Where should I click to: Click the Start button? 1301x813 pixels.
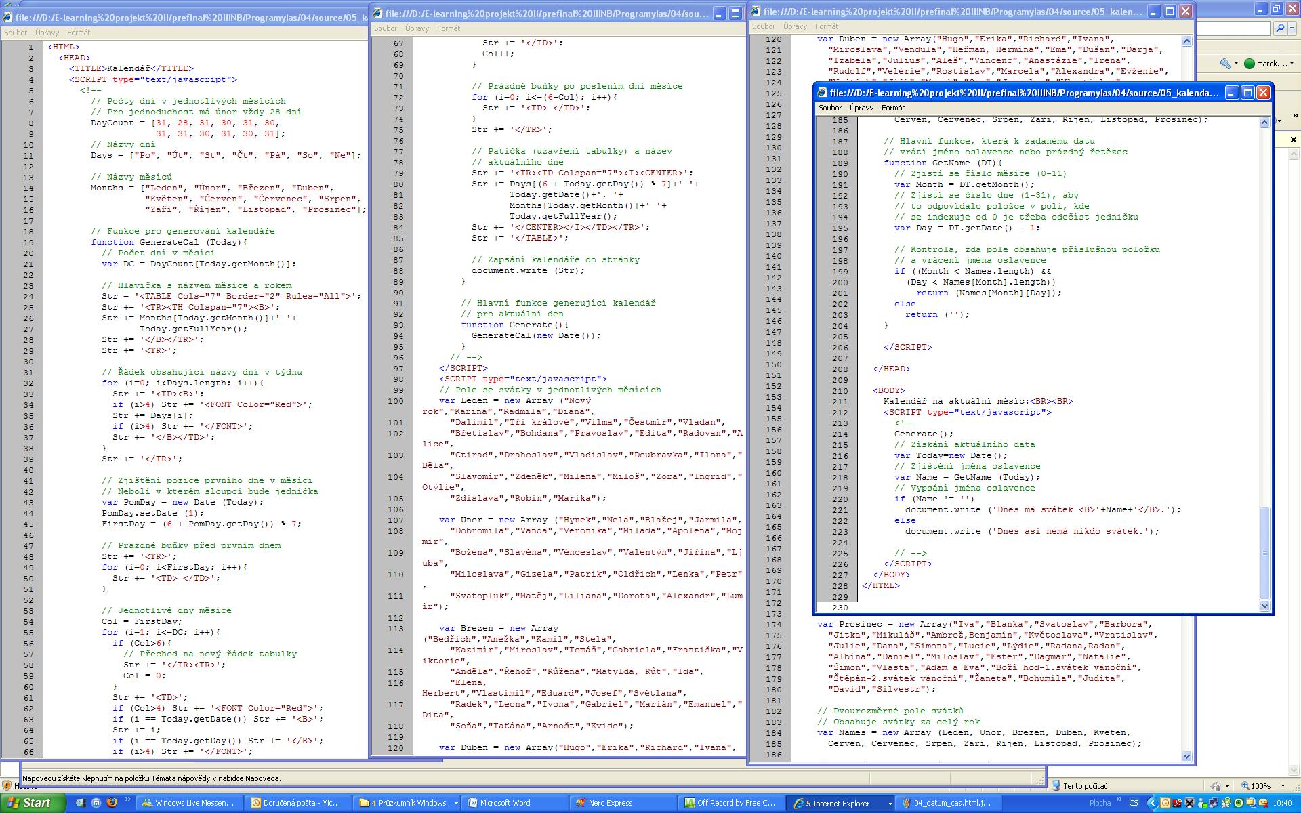tap(33, 803)
